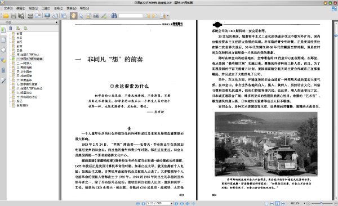Select the 目录 bookmark
Viewport: 338px width, 206px height.
(19, 51)
